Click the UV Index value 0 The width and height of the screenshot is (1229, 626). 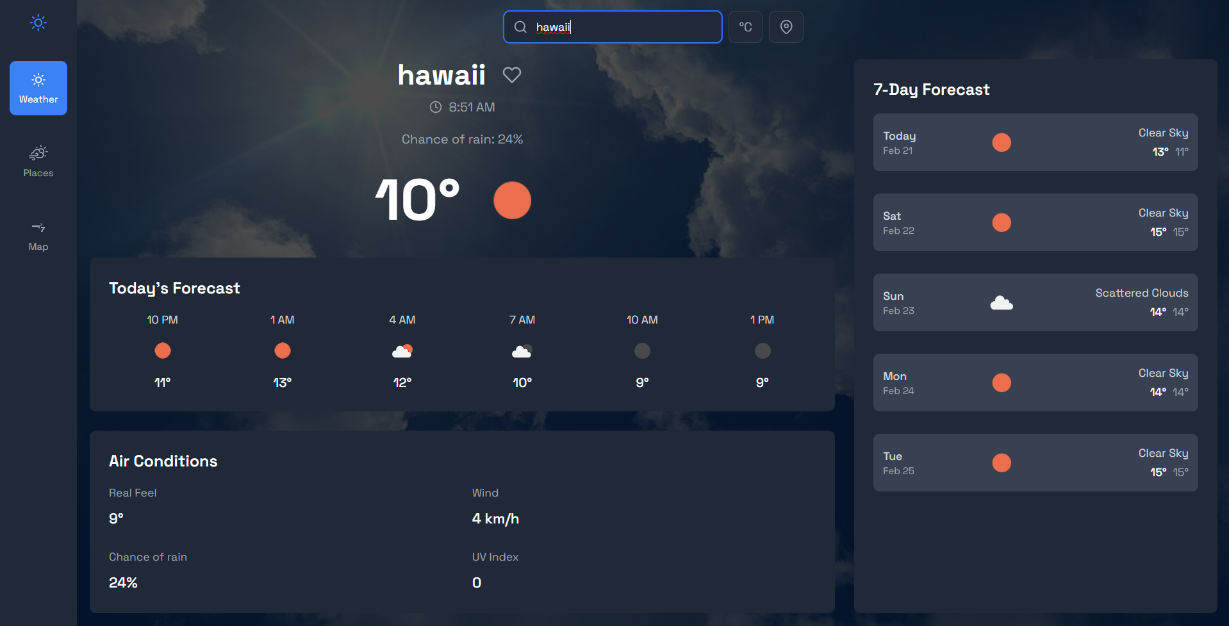pos(477,582)
